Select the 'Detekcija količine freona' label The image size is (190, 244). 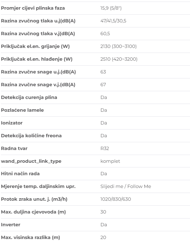coord(31,135)
